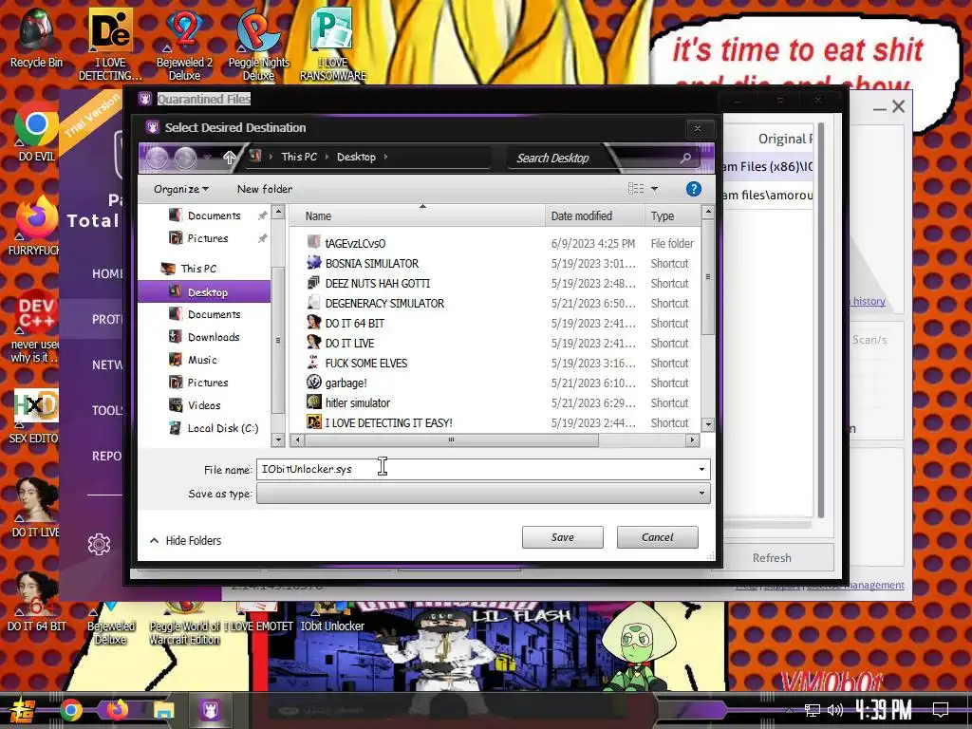The height and width of the screenshot is (729, 972).
Task: Open the history link in antivirus window
Action: [869, 301]
